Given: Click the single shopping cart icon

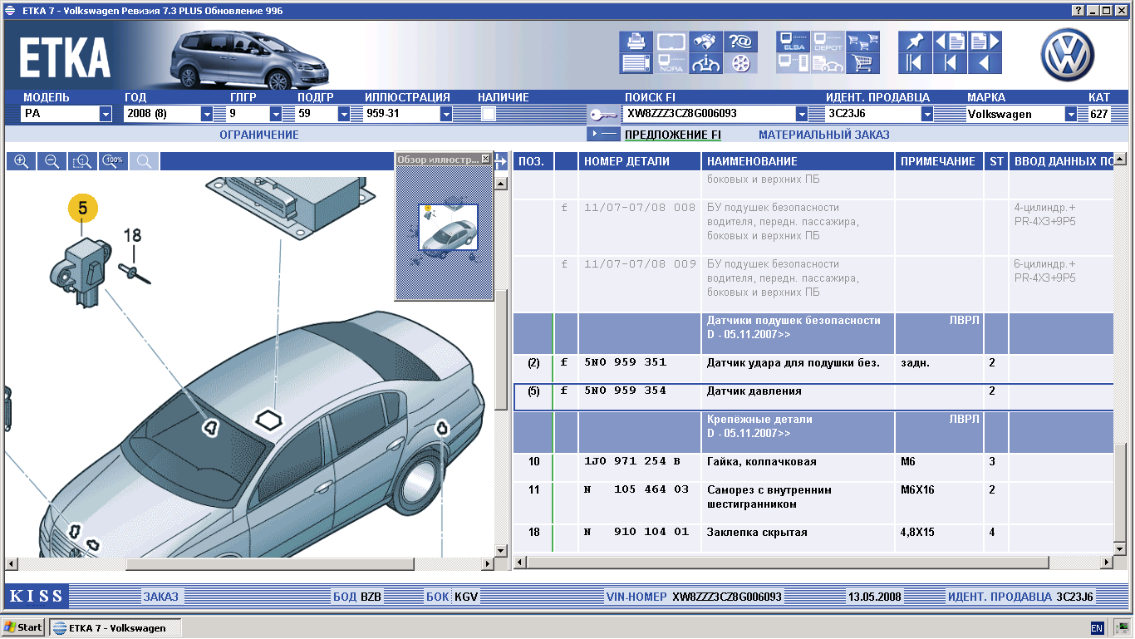Looking at the screenshot, I should 862,63.
